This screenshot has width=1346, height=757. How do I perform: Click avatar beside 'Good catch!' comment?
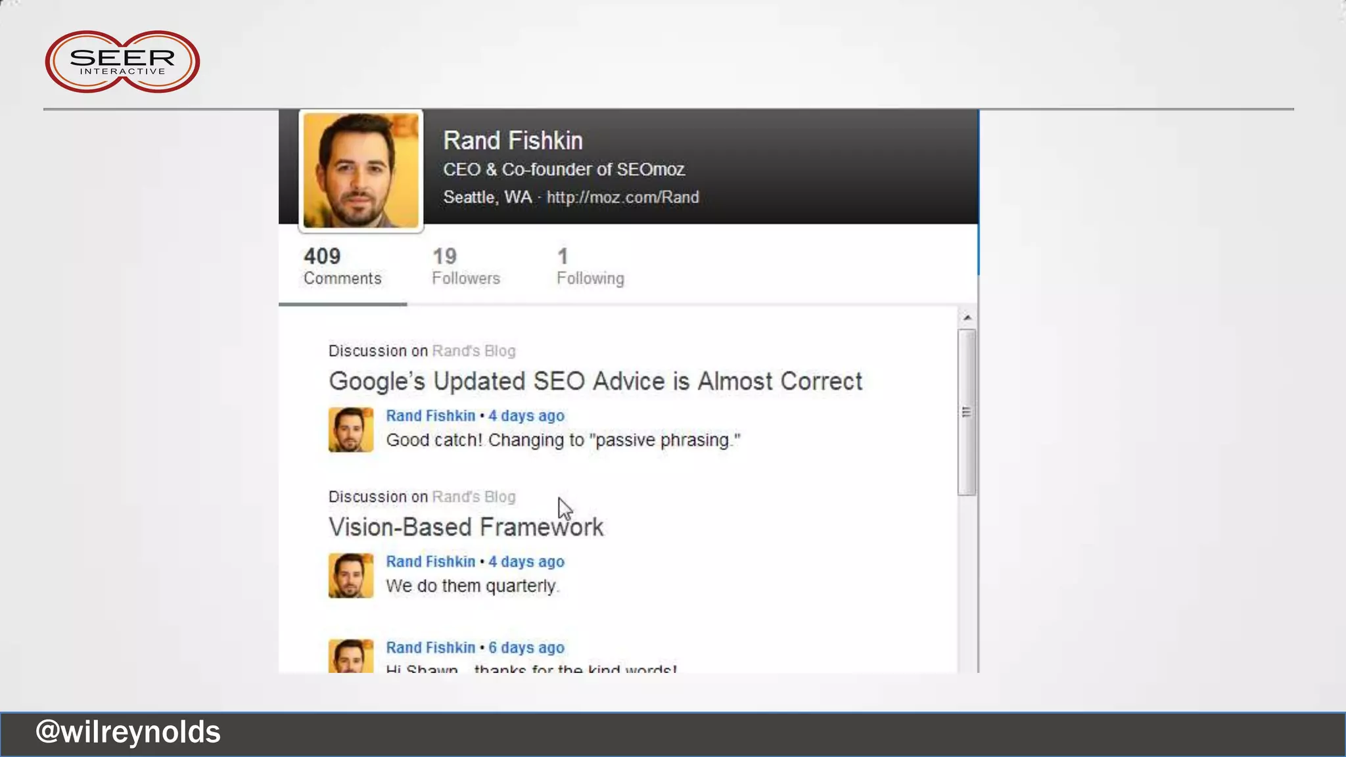(x=351, y=430)
